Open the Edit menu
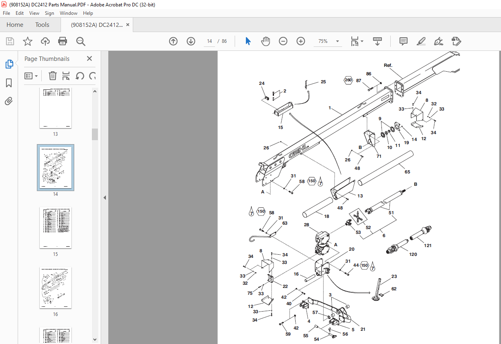 pyautogui.click(x=20, y=13)
